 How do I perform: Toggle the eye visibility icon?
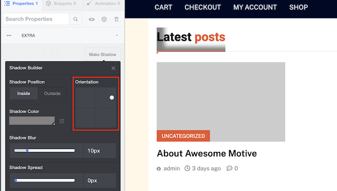click(x=92, y=19)
